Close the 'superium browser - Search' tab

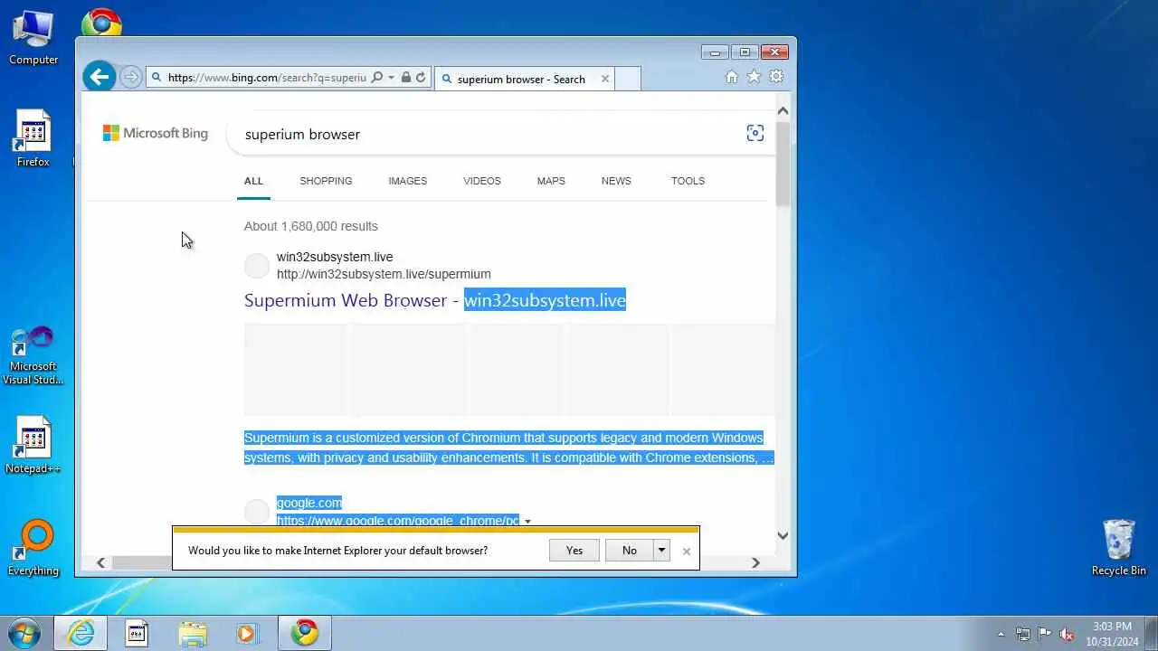[x=605, y=79]
